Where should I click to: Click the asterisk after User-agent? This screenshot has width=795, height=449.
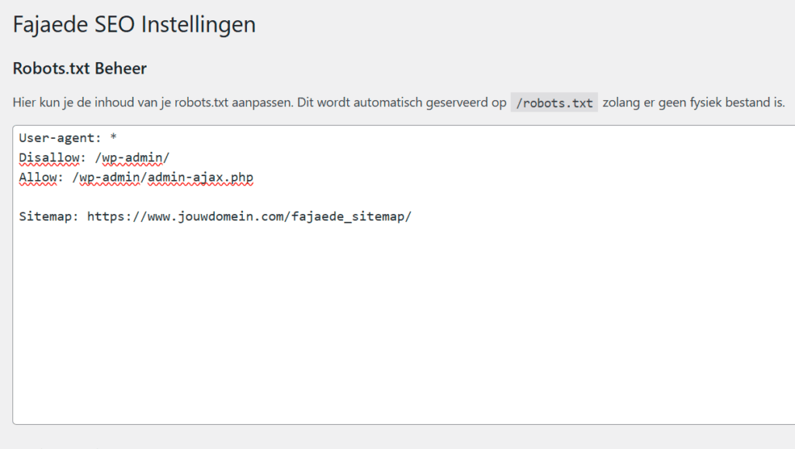click(x=113, y=138)
